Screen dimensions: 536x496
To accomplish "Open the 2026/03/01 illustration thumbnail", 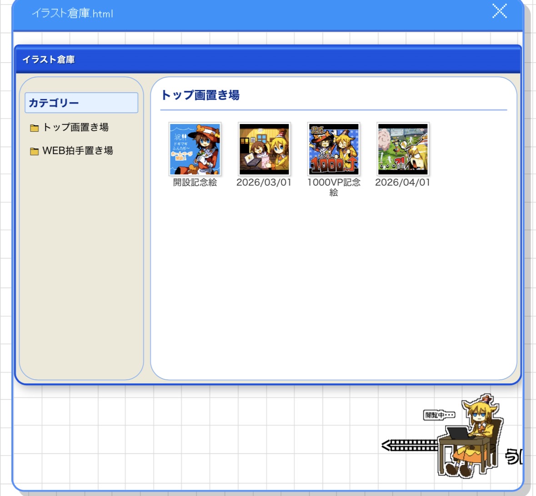I will coord(264,149).
